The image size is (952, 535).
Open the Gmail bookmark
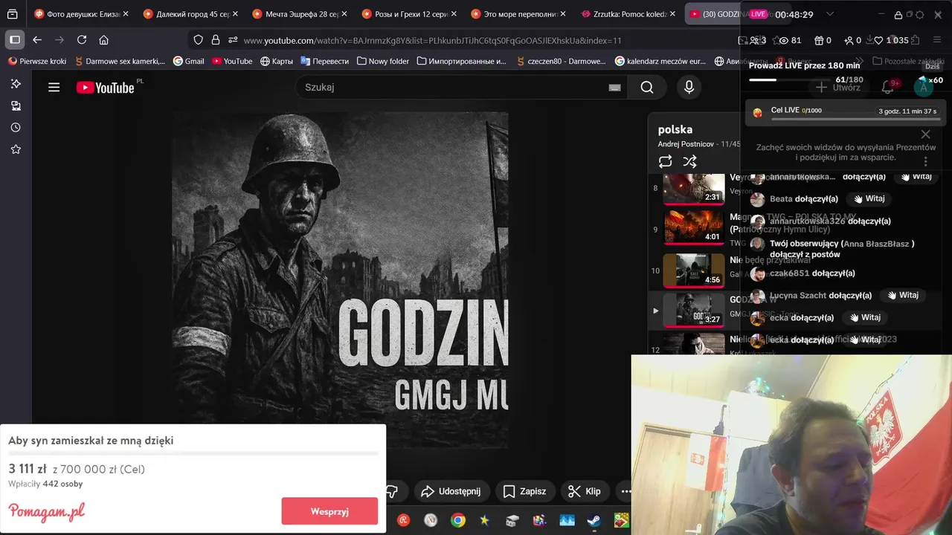click(x=188, y=61)
